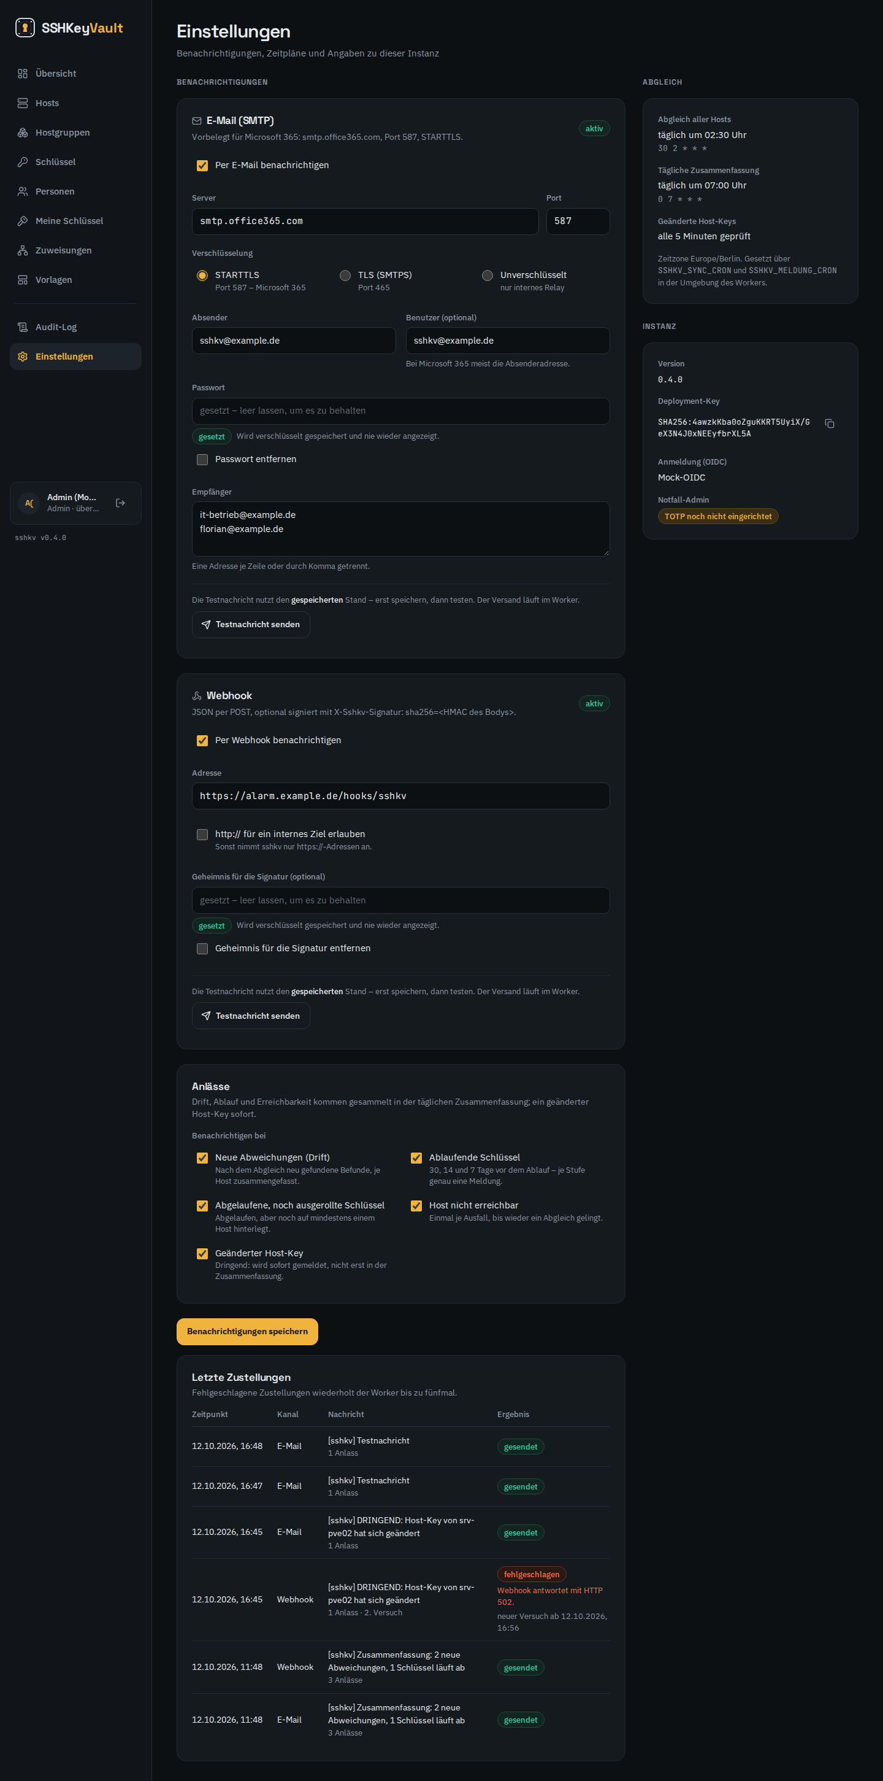Allow http:// for internal target
The width and height of the screenshot is (883, 1781).
[x=202, y=835]
